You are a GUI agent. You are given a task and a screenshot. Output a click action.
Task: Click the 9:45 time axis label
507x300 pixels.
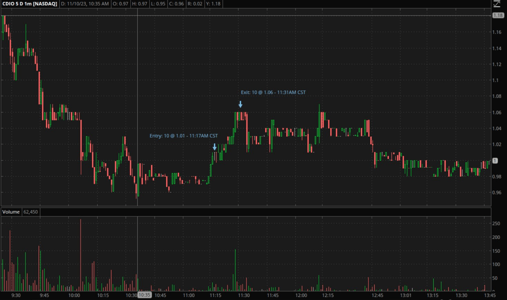(x=44, y=295)
